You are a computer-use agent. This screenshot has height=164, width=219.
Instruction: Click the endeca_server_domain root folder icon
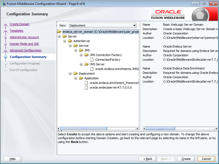tap(59, 32)
